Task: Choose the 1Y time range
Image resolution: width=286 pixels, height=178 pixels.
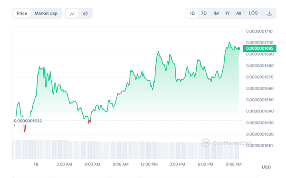Action: (227, 13)
